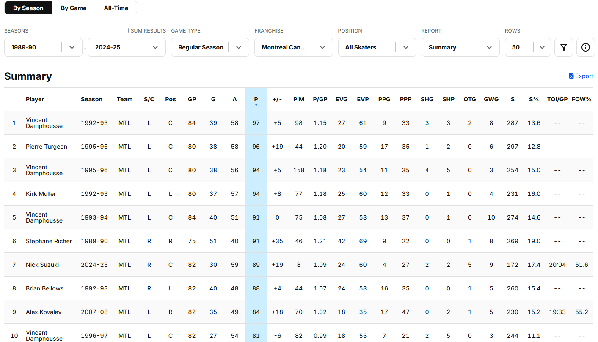598x342 pixels.
Task: Sort by the Team column header
Action: [125, 99]
